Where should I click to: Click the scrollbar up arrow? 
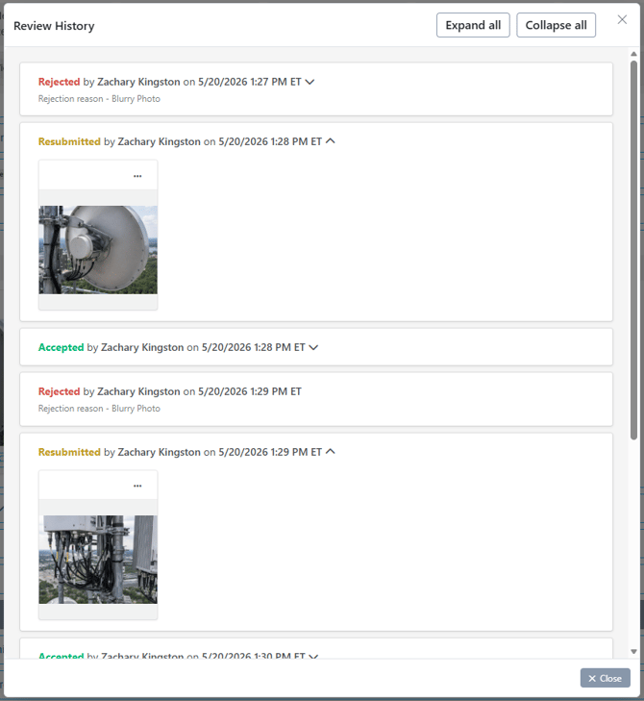tap(633, 54)
